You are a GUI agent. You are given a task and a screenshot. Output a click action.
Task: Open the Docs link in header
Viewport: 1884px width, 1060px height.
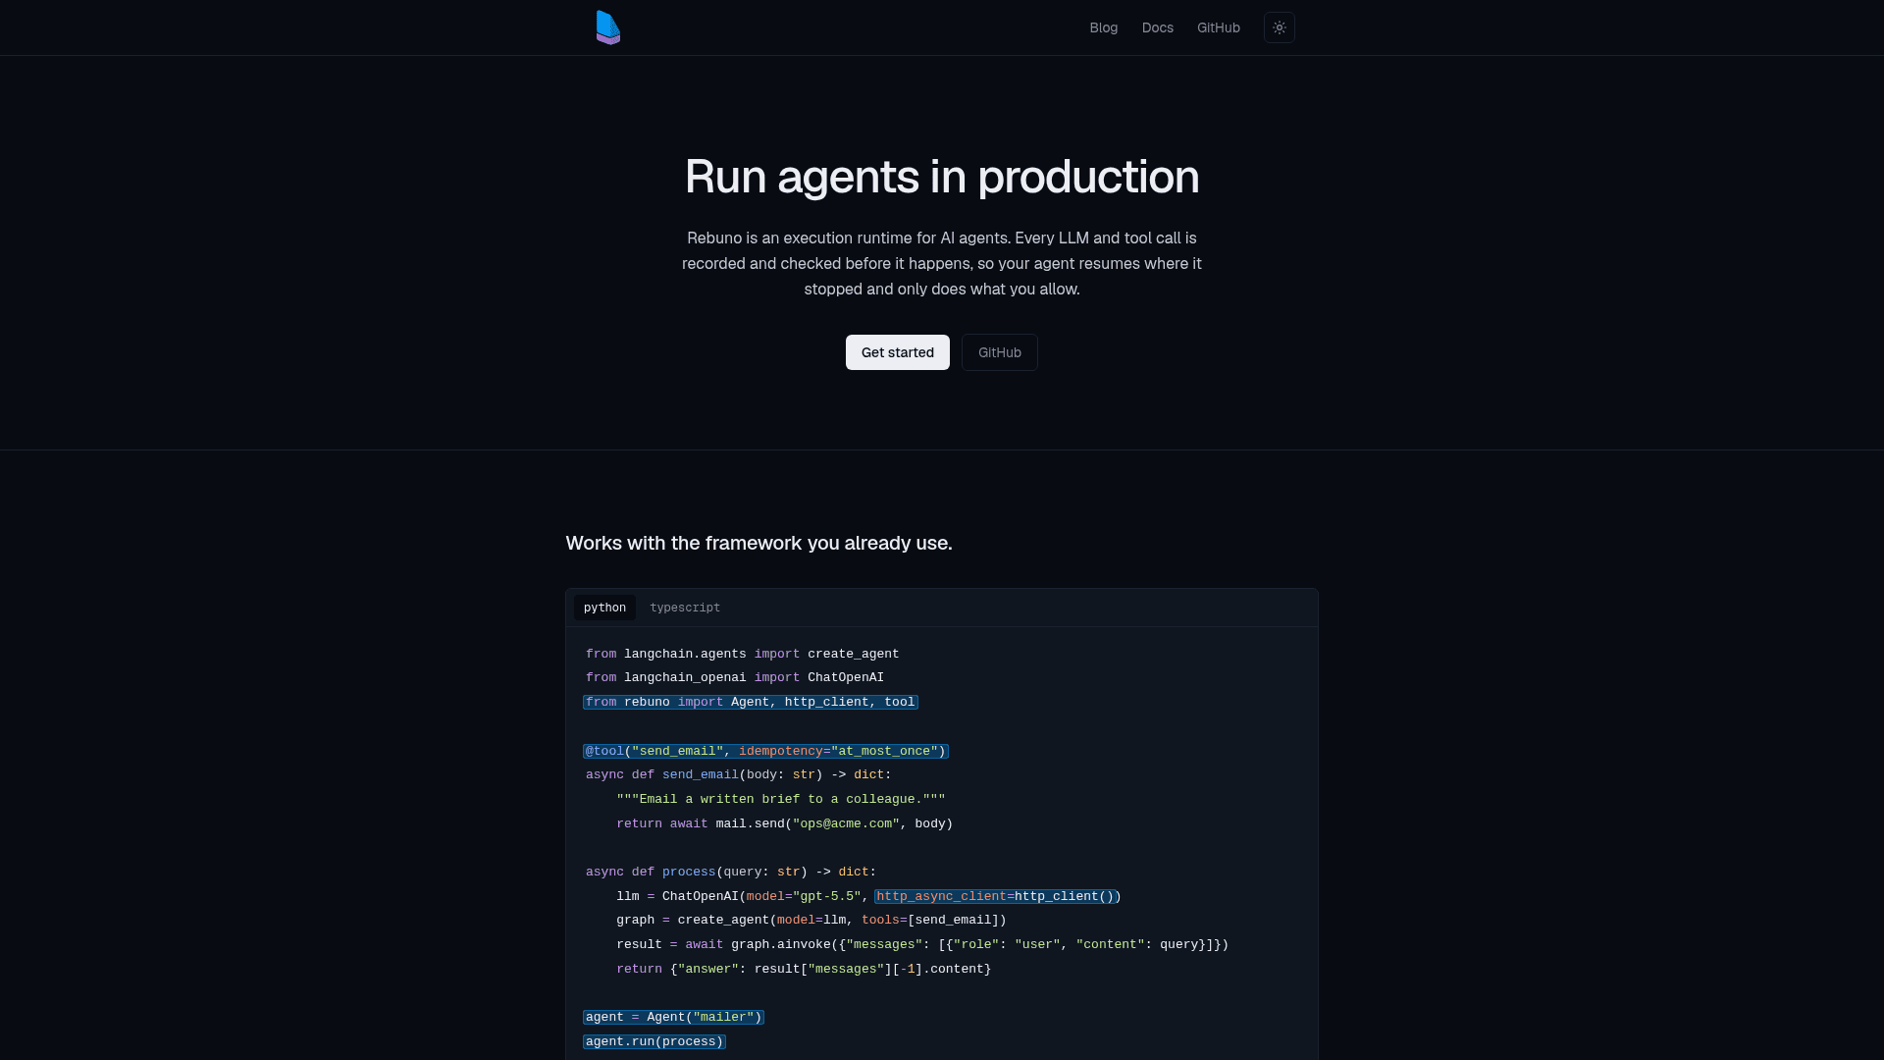pyautogui.click(x=1158, y=27)
